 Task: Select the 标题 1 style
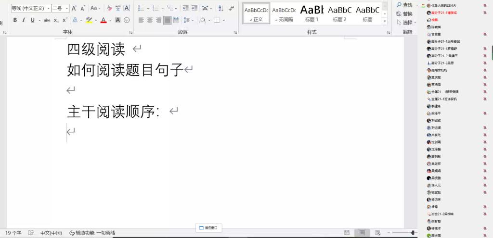click(x=311, y=13)
